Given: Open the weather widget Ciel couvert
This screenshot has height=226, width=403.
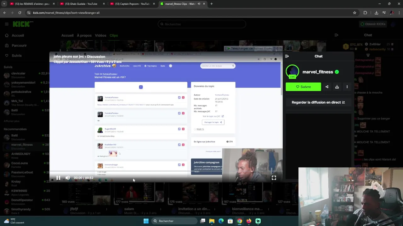Looking at the screenshot, I should pyautogui.click(x=14, y=221).
